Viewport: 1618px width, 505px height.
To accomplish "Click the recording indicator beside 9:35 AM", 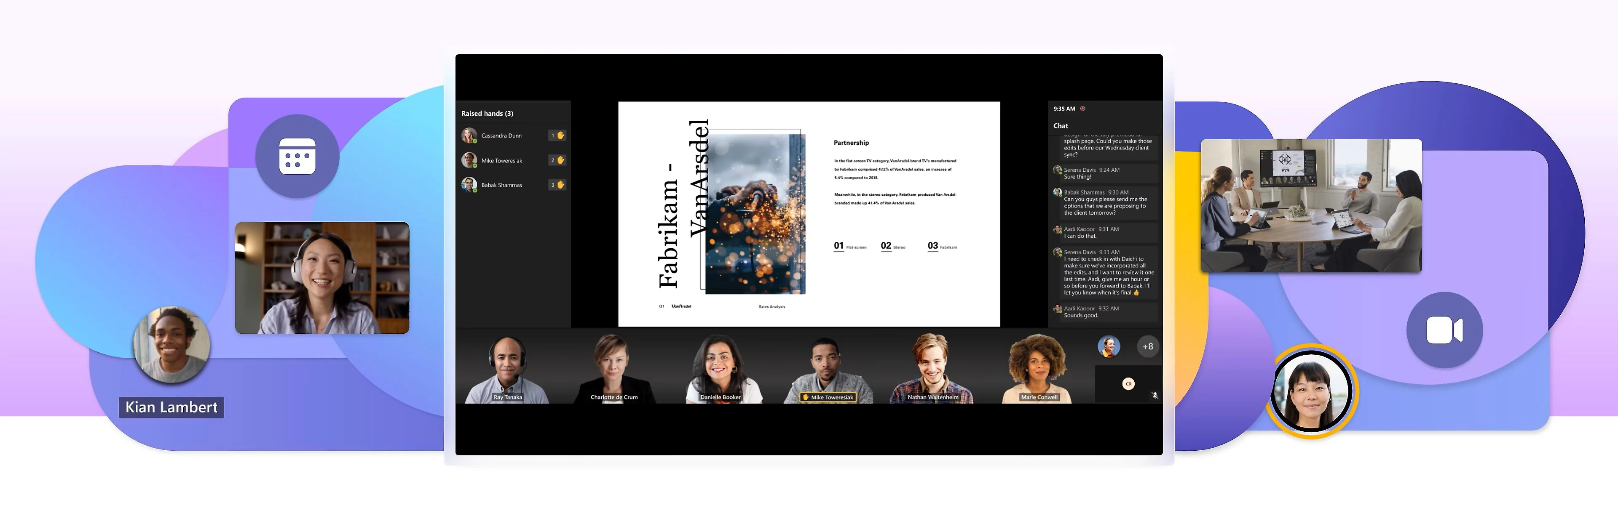I will tap(1083, 108).
